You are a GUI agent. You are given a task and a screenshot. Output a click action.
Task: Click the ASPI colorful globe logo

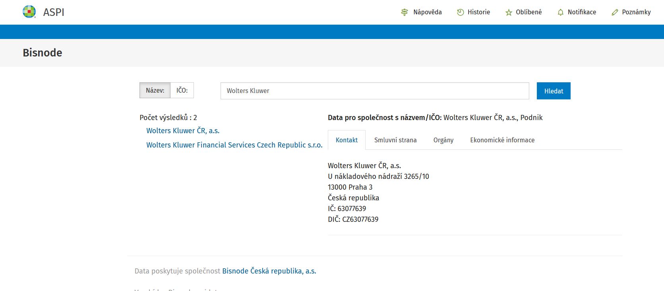[29, 12]
